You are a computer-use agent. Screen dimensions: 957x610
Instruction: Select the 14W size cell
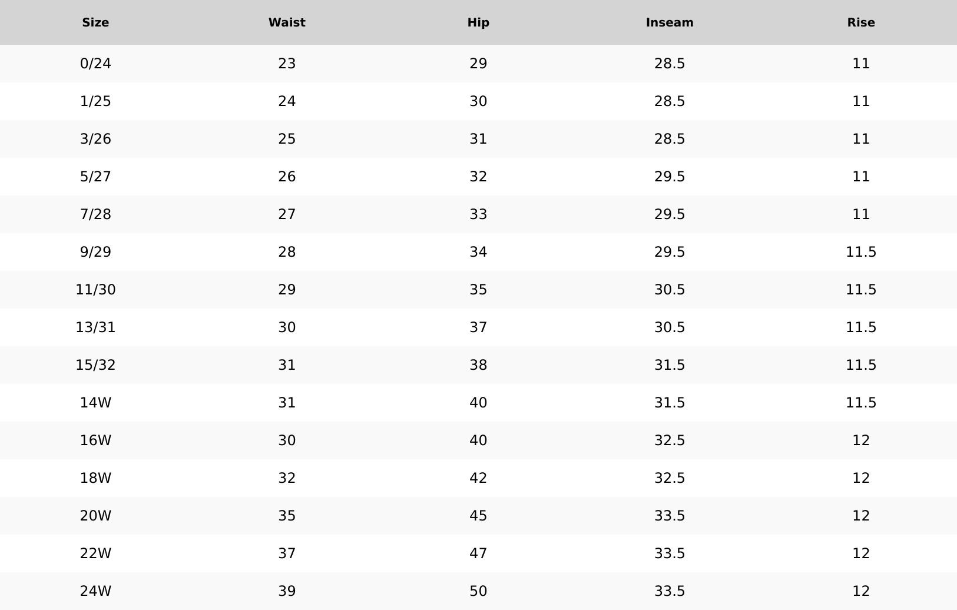tap(95, 403)
